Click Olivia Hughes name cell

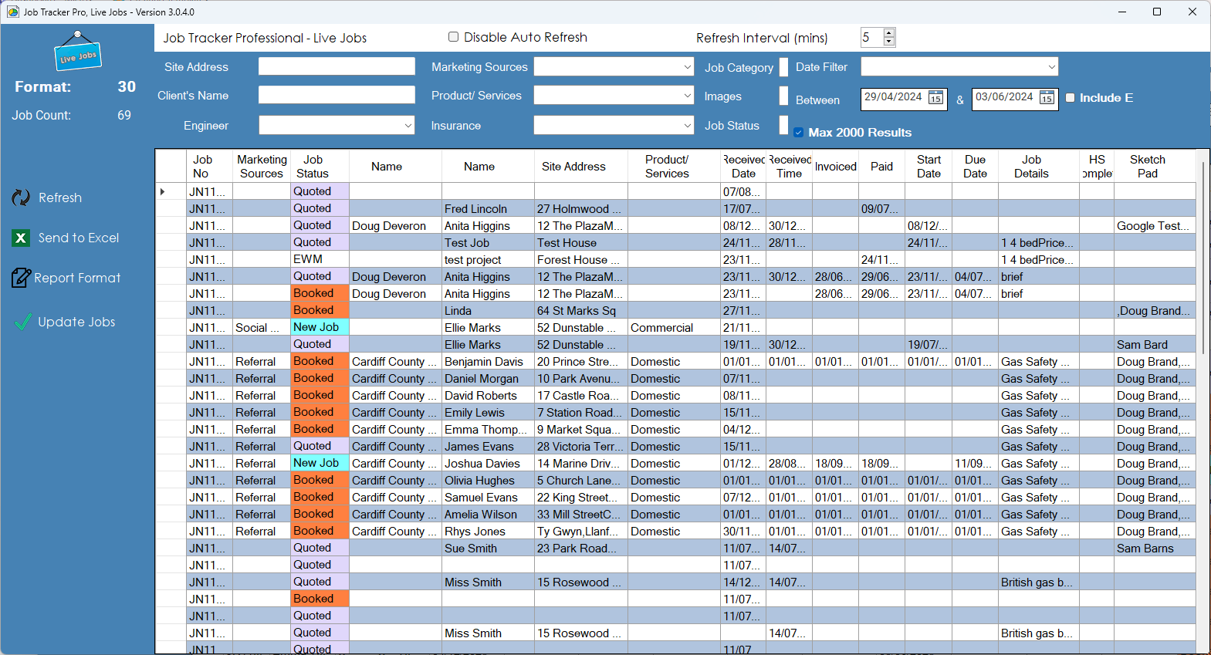[488, 480]
